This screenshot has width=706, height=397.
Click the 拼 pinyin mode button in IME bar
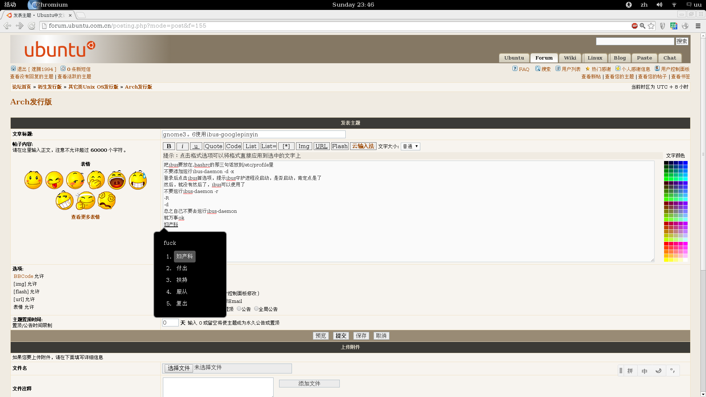tap(630, 371)
